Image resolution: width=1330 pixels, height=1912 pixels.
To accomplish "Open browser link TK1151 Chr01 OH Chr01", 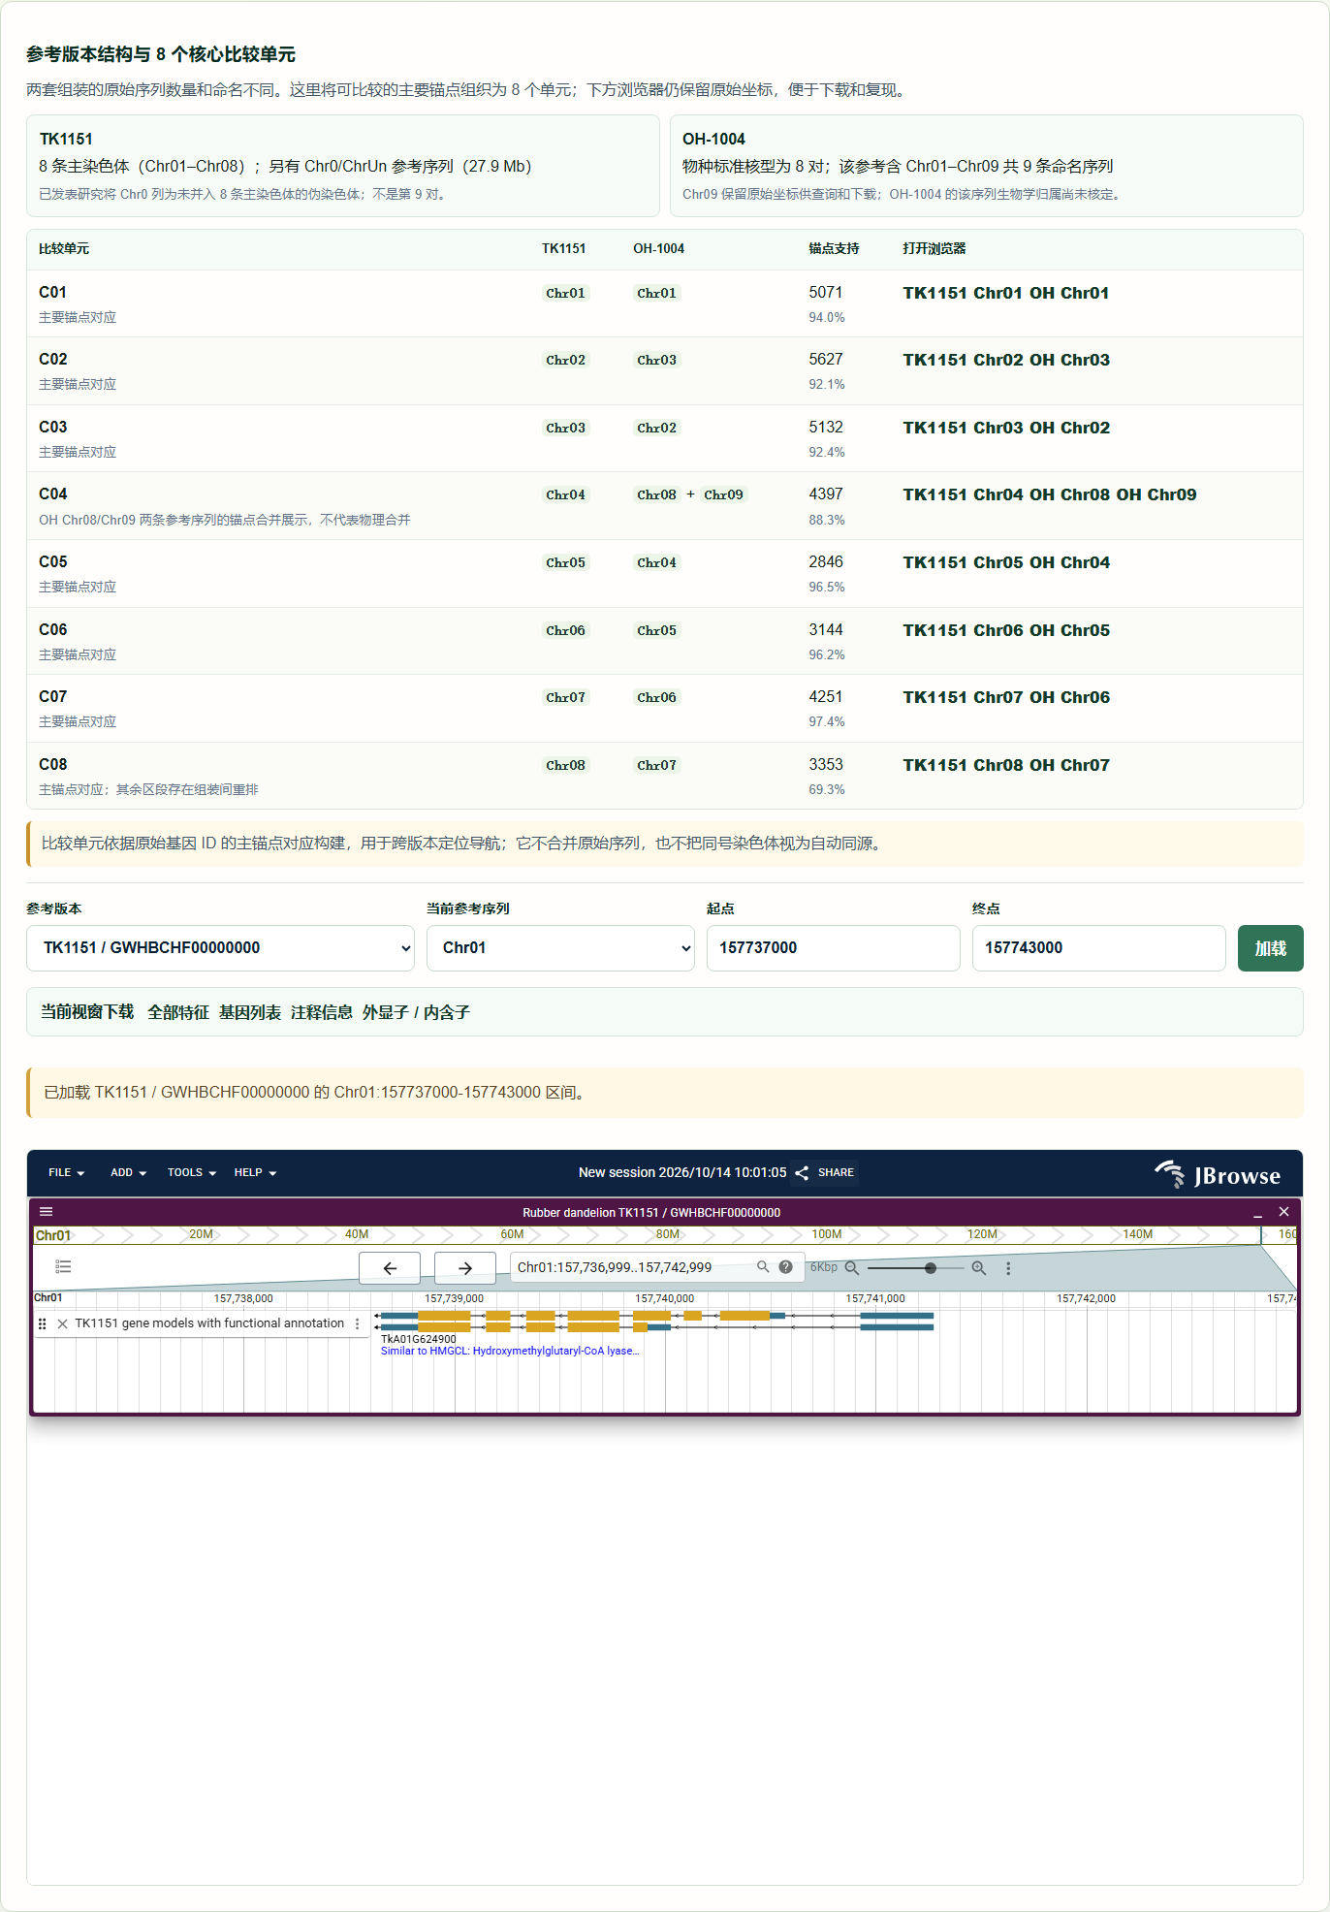I will 1005,293.
